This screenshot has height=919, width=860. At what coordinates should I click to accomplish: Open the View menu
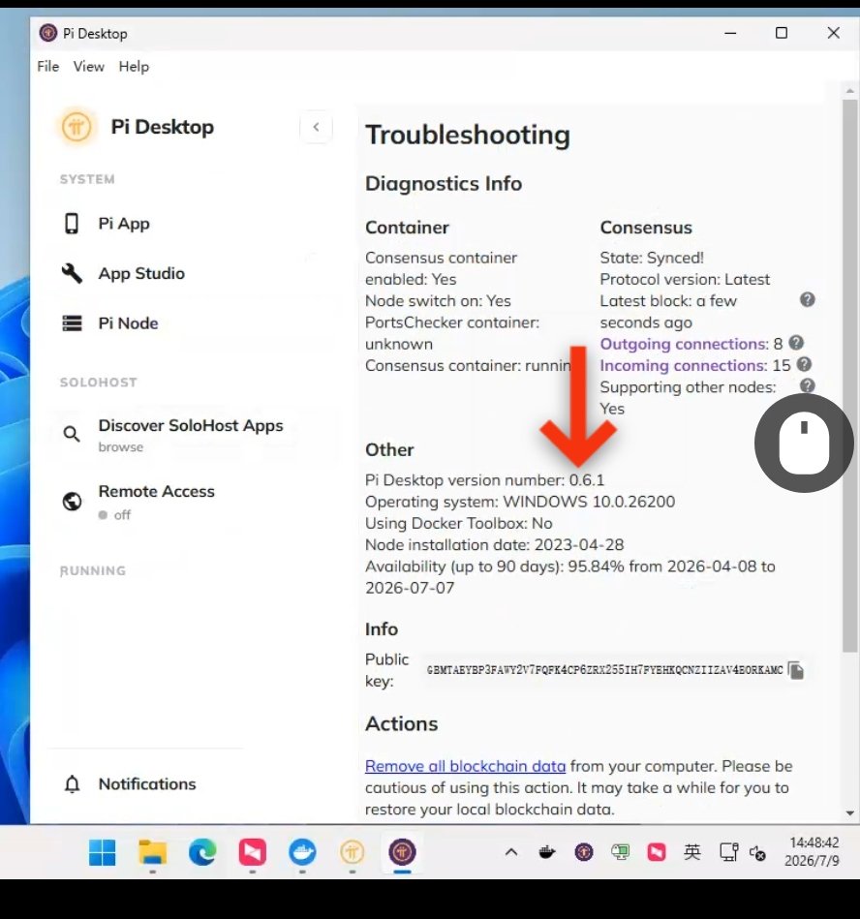click(x=88, y=66)
